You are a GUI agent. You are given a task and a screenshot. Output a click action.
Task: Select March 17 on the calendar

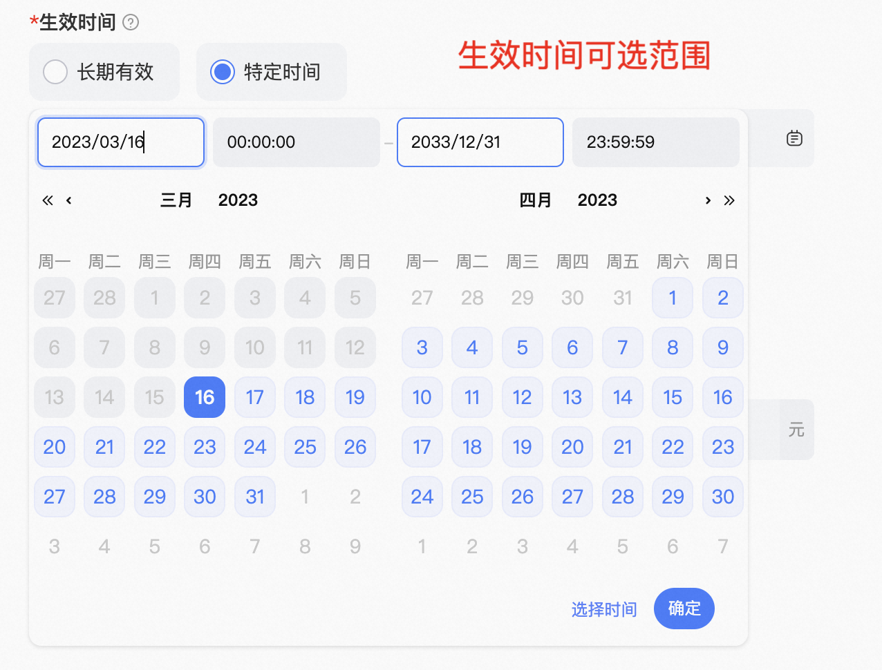point(254,397)
